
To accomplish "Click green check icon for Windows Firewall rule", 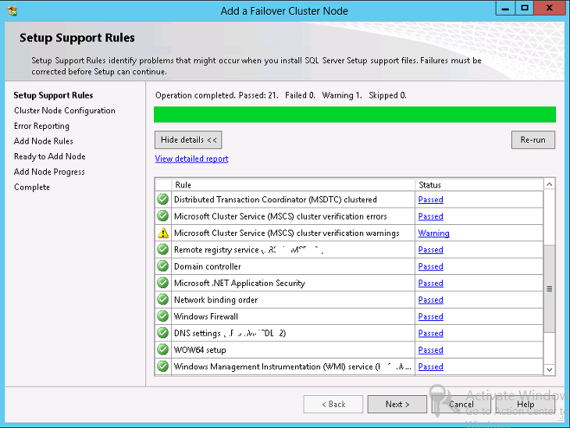I will 163,316.
